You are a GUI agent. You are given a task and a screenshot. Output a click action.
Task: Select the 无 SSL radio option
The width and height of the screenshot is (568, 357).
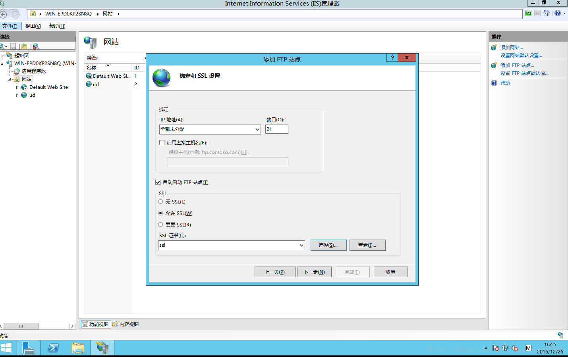160,202
